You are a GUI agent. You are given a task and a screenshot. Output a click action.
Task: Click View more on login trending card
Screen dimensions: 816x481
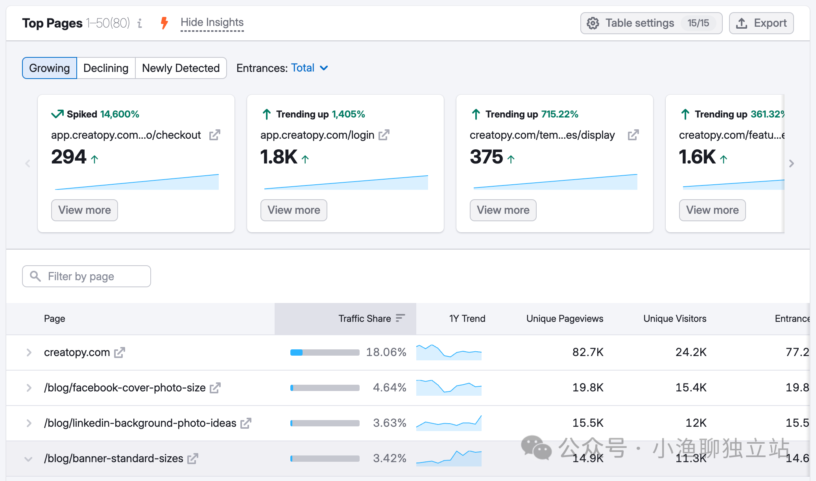(x=294, y=210)
